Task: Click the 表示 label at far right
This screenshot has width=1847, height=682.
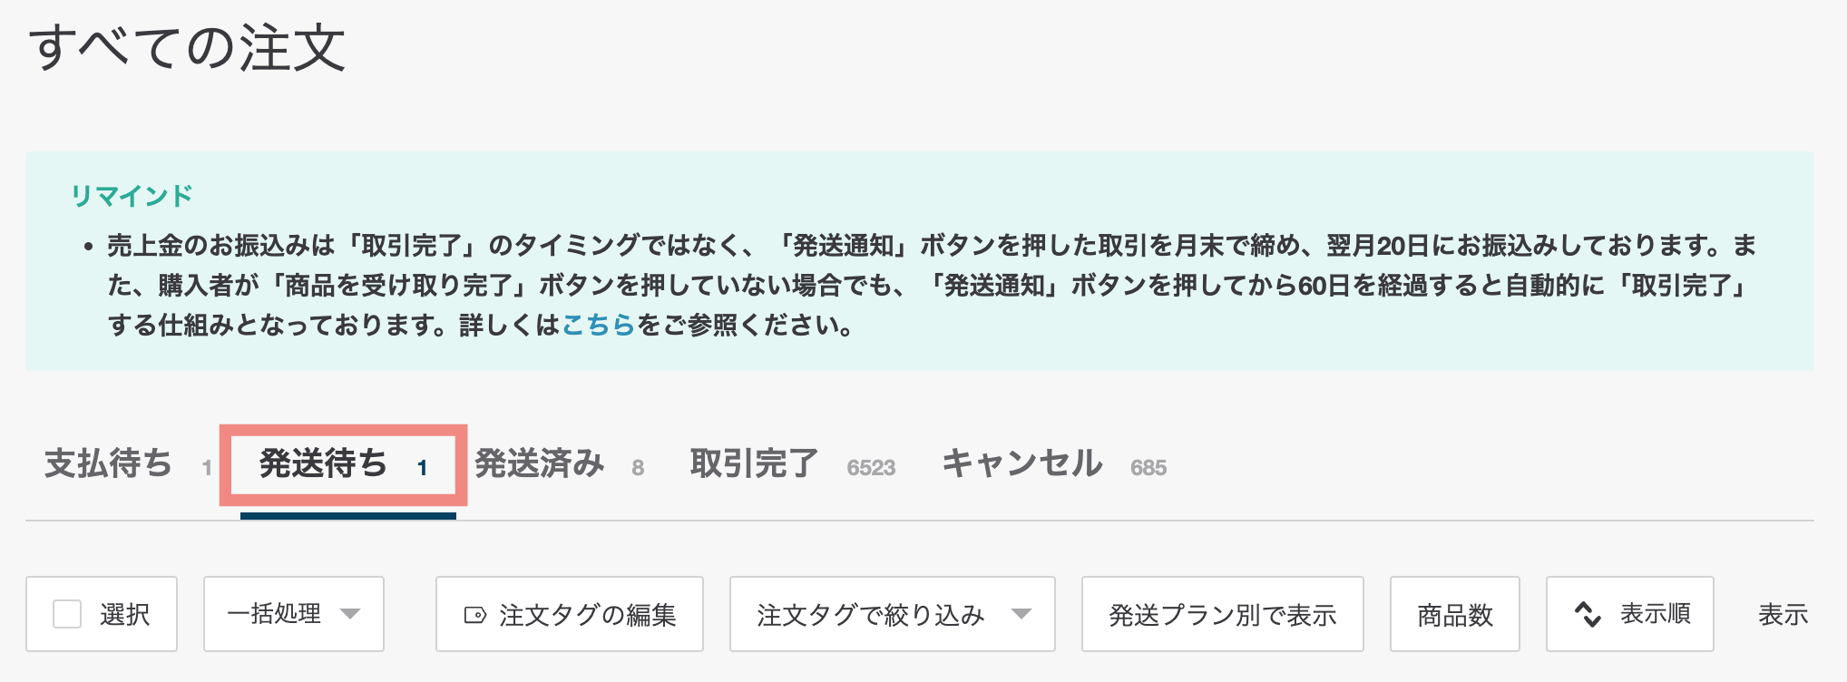Action: click(1783, 614)
